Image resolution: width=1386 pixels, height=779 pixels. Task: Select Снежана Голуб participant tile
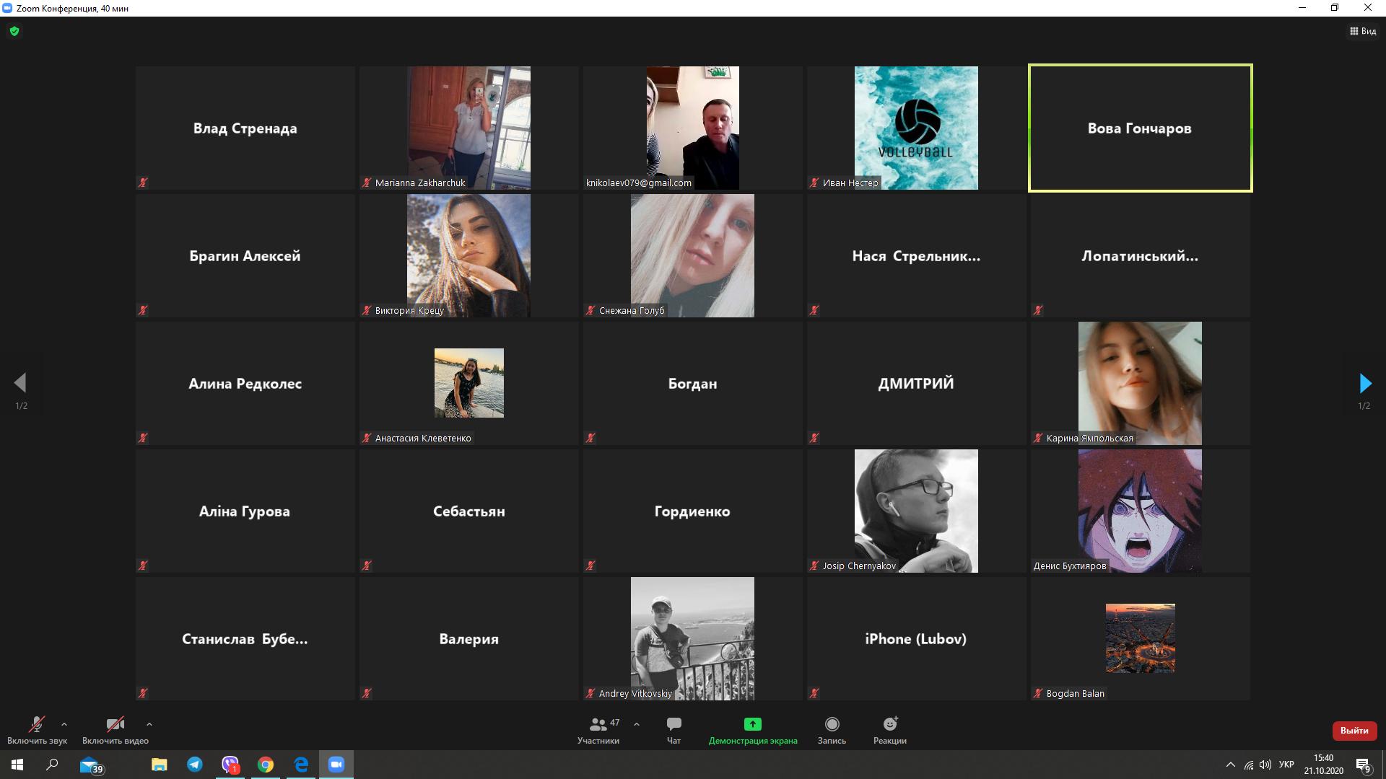pos(692,256)
